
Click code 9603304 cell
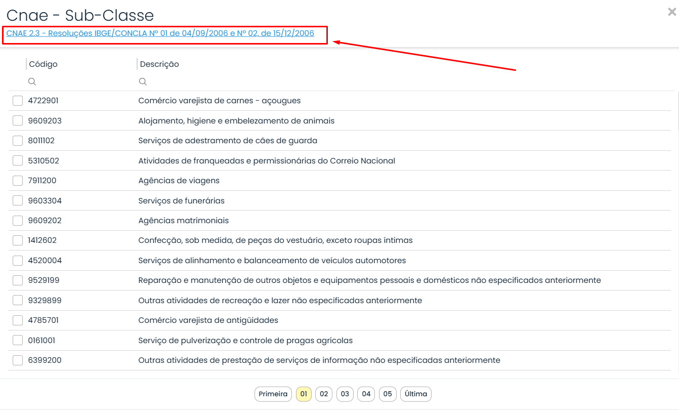45,201
